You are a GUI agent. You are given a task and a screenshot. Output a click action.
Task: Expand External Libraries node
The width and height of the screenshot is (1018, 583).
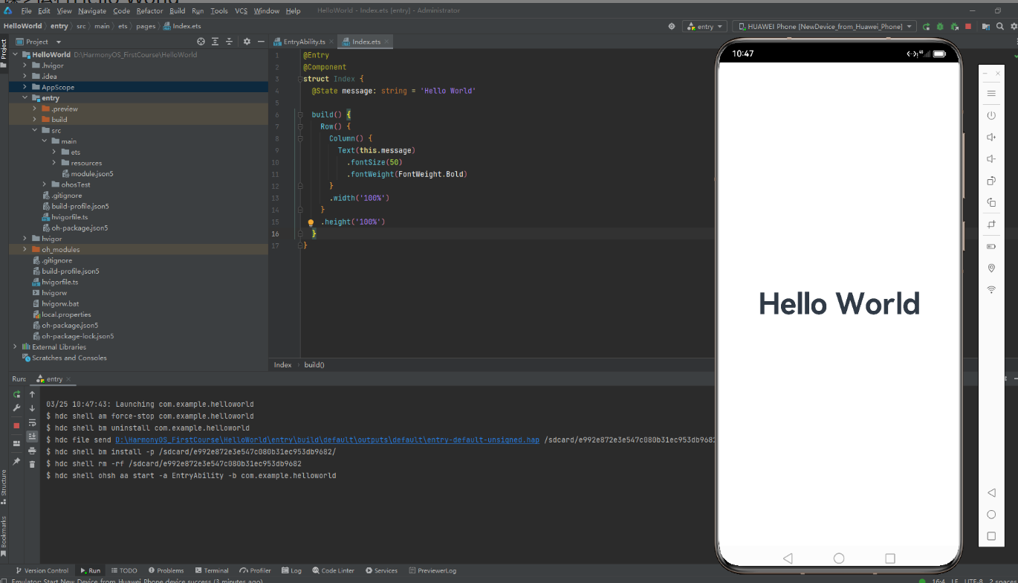pyautogui.click(x=15, y=347)
